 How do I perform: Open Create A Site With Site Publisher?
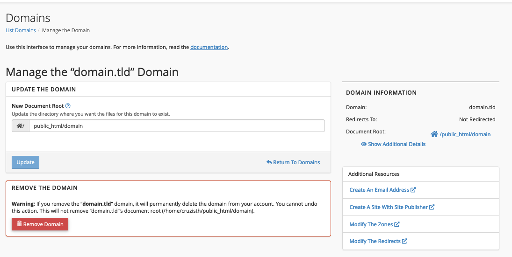pos(389,207)
